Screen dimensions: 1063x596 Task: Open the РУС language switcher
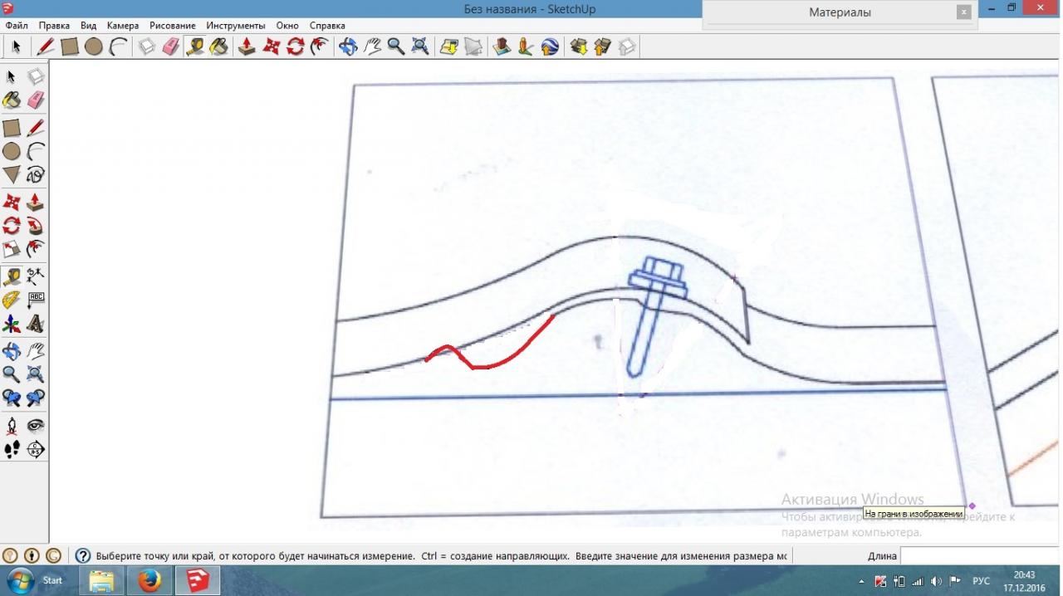(x=981, y=581)
